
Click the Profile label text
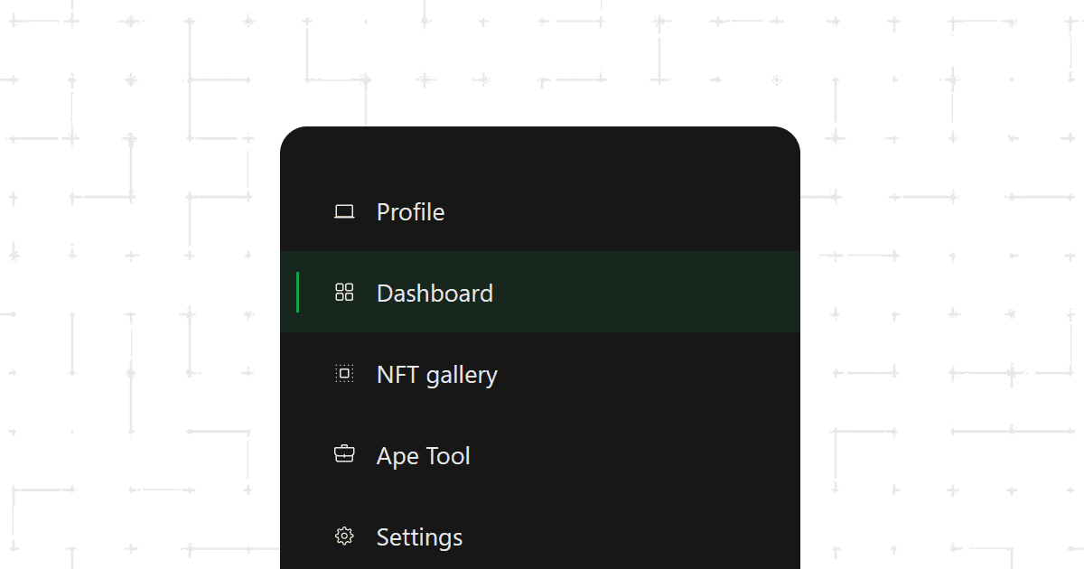(410, 211)
